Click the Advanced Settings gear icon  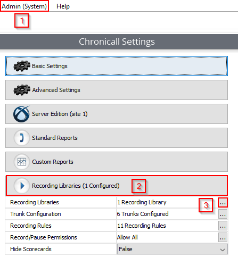[x=22, y=90]
